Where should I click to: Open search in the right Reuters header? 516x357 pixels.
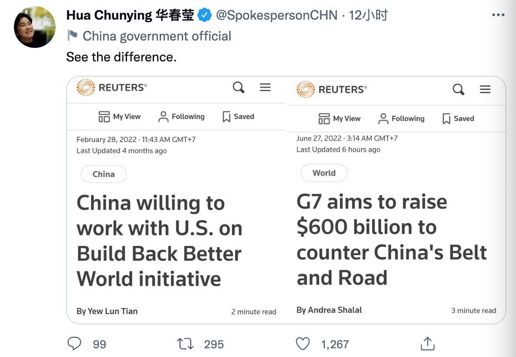(458, 90)
